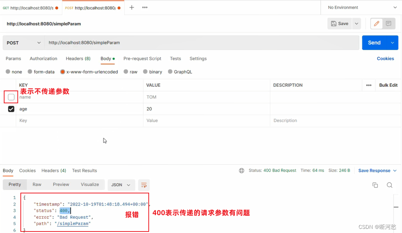Uncheck the age parameter checkbox

pyautogui.click(x=11, y=109)
